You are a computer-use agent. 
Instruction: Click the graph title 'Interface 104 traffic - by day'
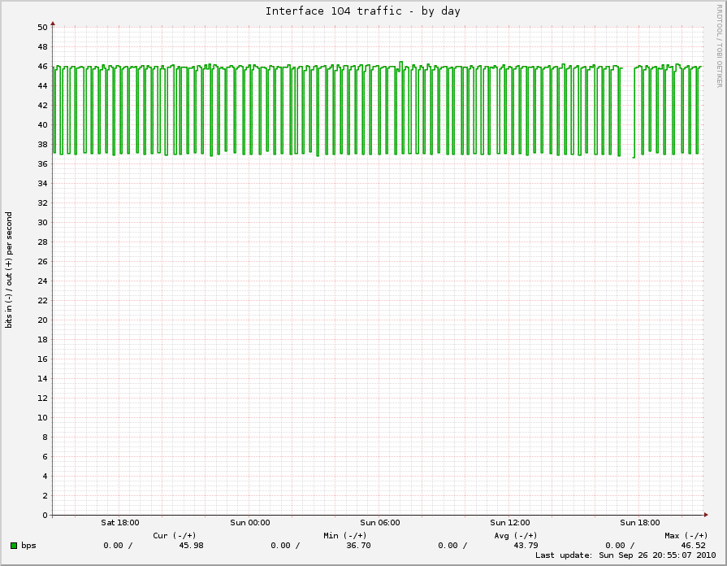tap(362, 11)
